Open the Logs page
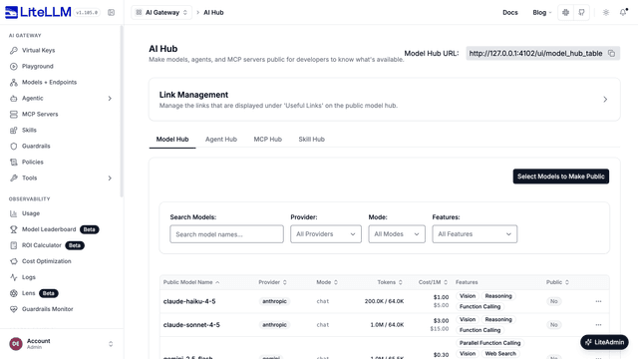Image resolution: width=638 pixels, height=359 pixels. click(x=29, y=277)
